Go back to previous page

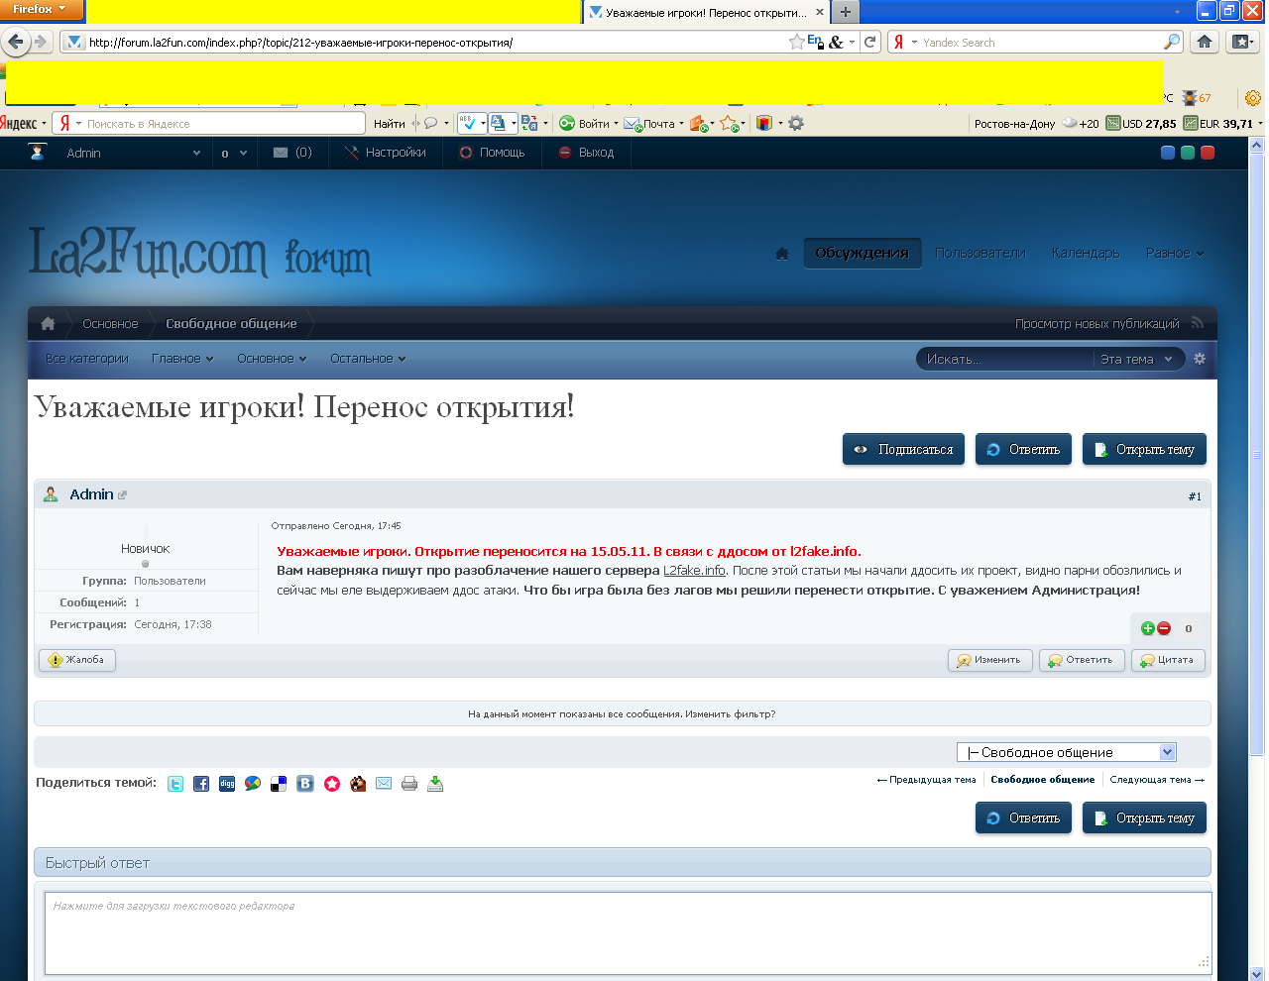(x=16, y=42)
